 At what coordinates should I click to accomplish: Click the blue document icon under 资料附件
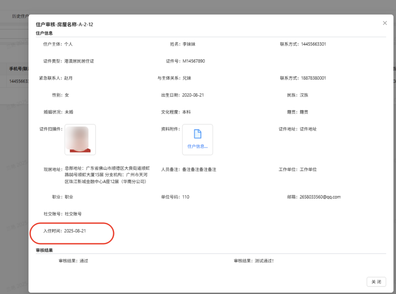tap(197, 134)
